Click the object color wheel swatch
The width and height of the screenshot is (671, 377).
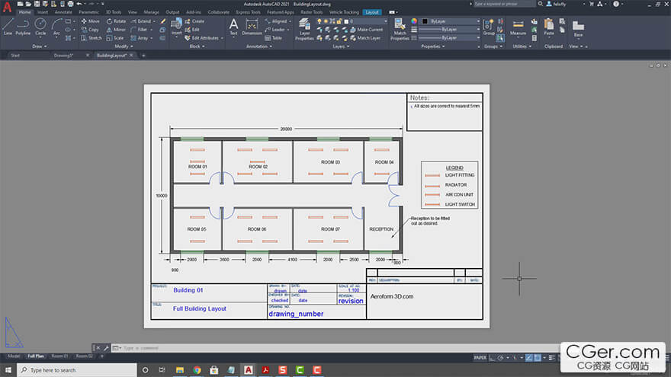click(x=414, y=21)
